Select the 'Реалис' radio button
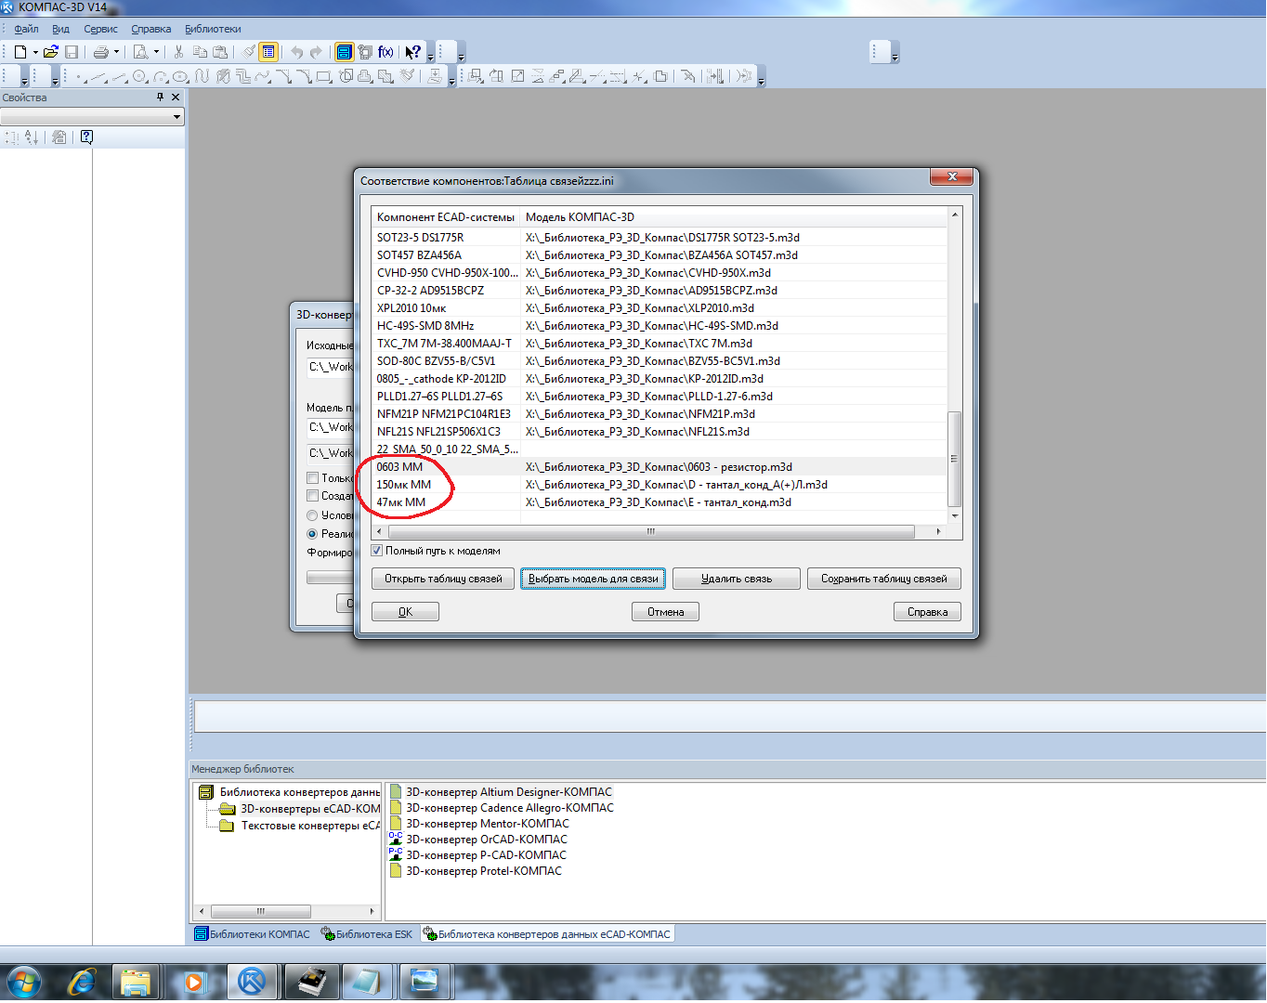This screenshot has width=1267, height=1003. [312, 534]
